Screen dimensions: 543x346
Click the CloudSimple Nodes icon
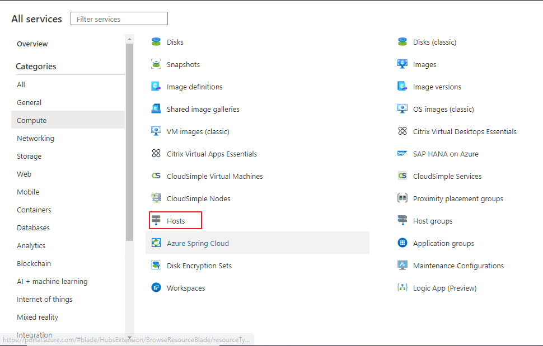point(156,198)
